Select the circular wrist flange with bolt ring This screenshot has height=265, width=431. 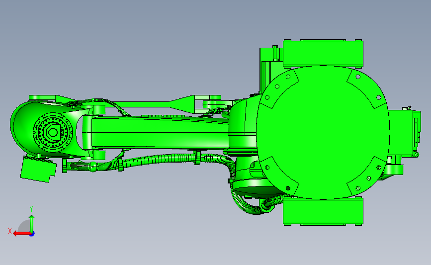(x=53, y=132)
